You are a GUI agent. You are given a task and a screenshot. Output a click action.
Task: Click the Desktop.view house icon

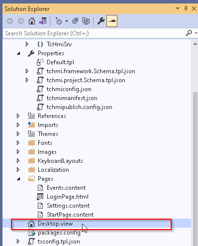31,224
